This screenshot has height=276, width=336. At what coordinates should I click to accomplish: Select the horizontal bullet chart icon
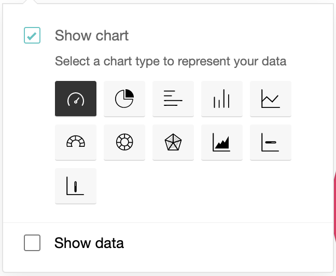pyautogui.click(x=271, y=142)
